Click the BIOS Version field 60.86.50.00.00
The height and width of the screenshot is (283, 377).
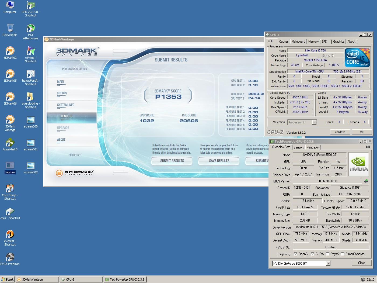coord(327,181)
